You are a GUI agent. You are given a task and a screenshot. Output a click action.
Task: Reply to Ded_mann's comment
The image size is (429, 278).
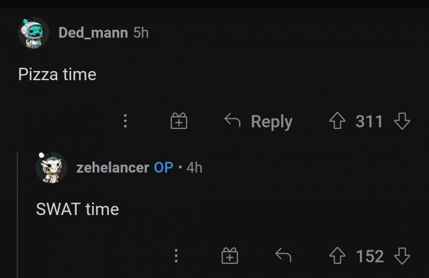click(x=258, y=121)
